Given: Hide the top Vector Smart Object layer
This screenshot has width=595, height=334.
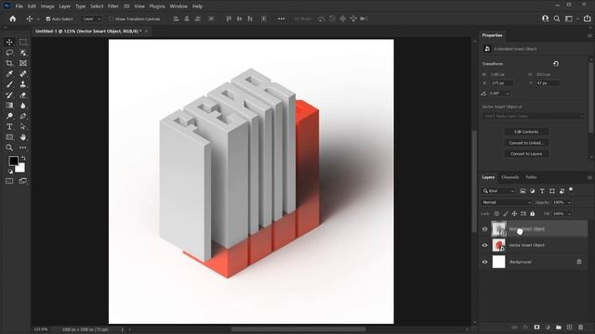Looking at the screenshot, I should tap(485, 229).
